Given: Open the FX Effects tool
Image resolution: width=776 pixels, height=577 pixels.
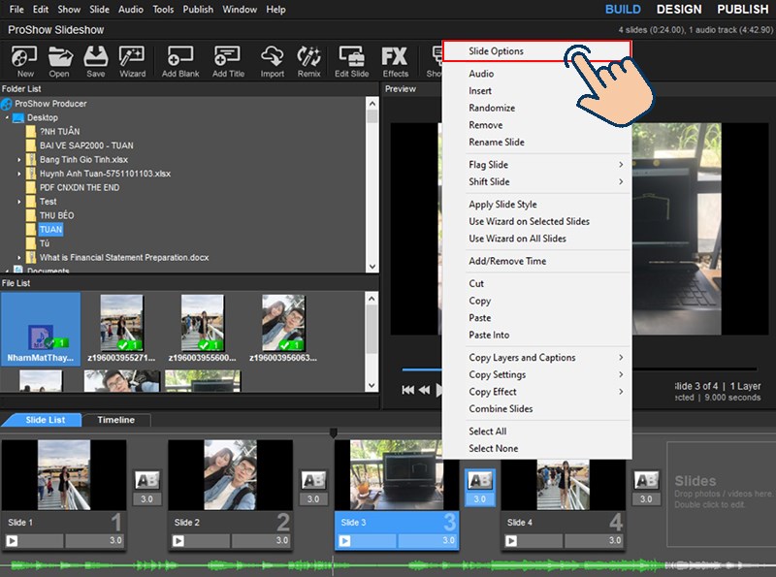Looking at the screenshot, I should pos(395,61).
